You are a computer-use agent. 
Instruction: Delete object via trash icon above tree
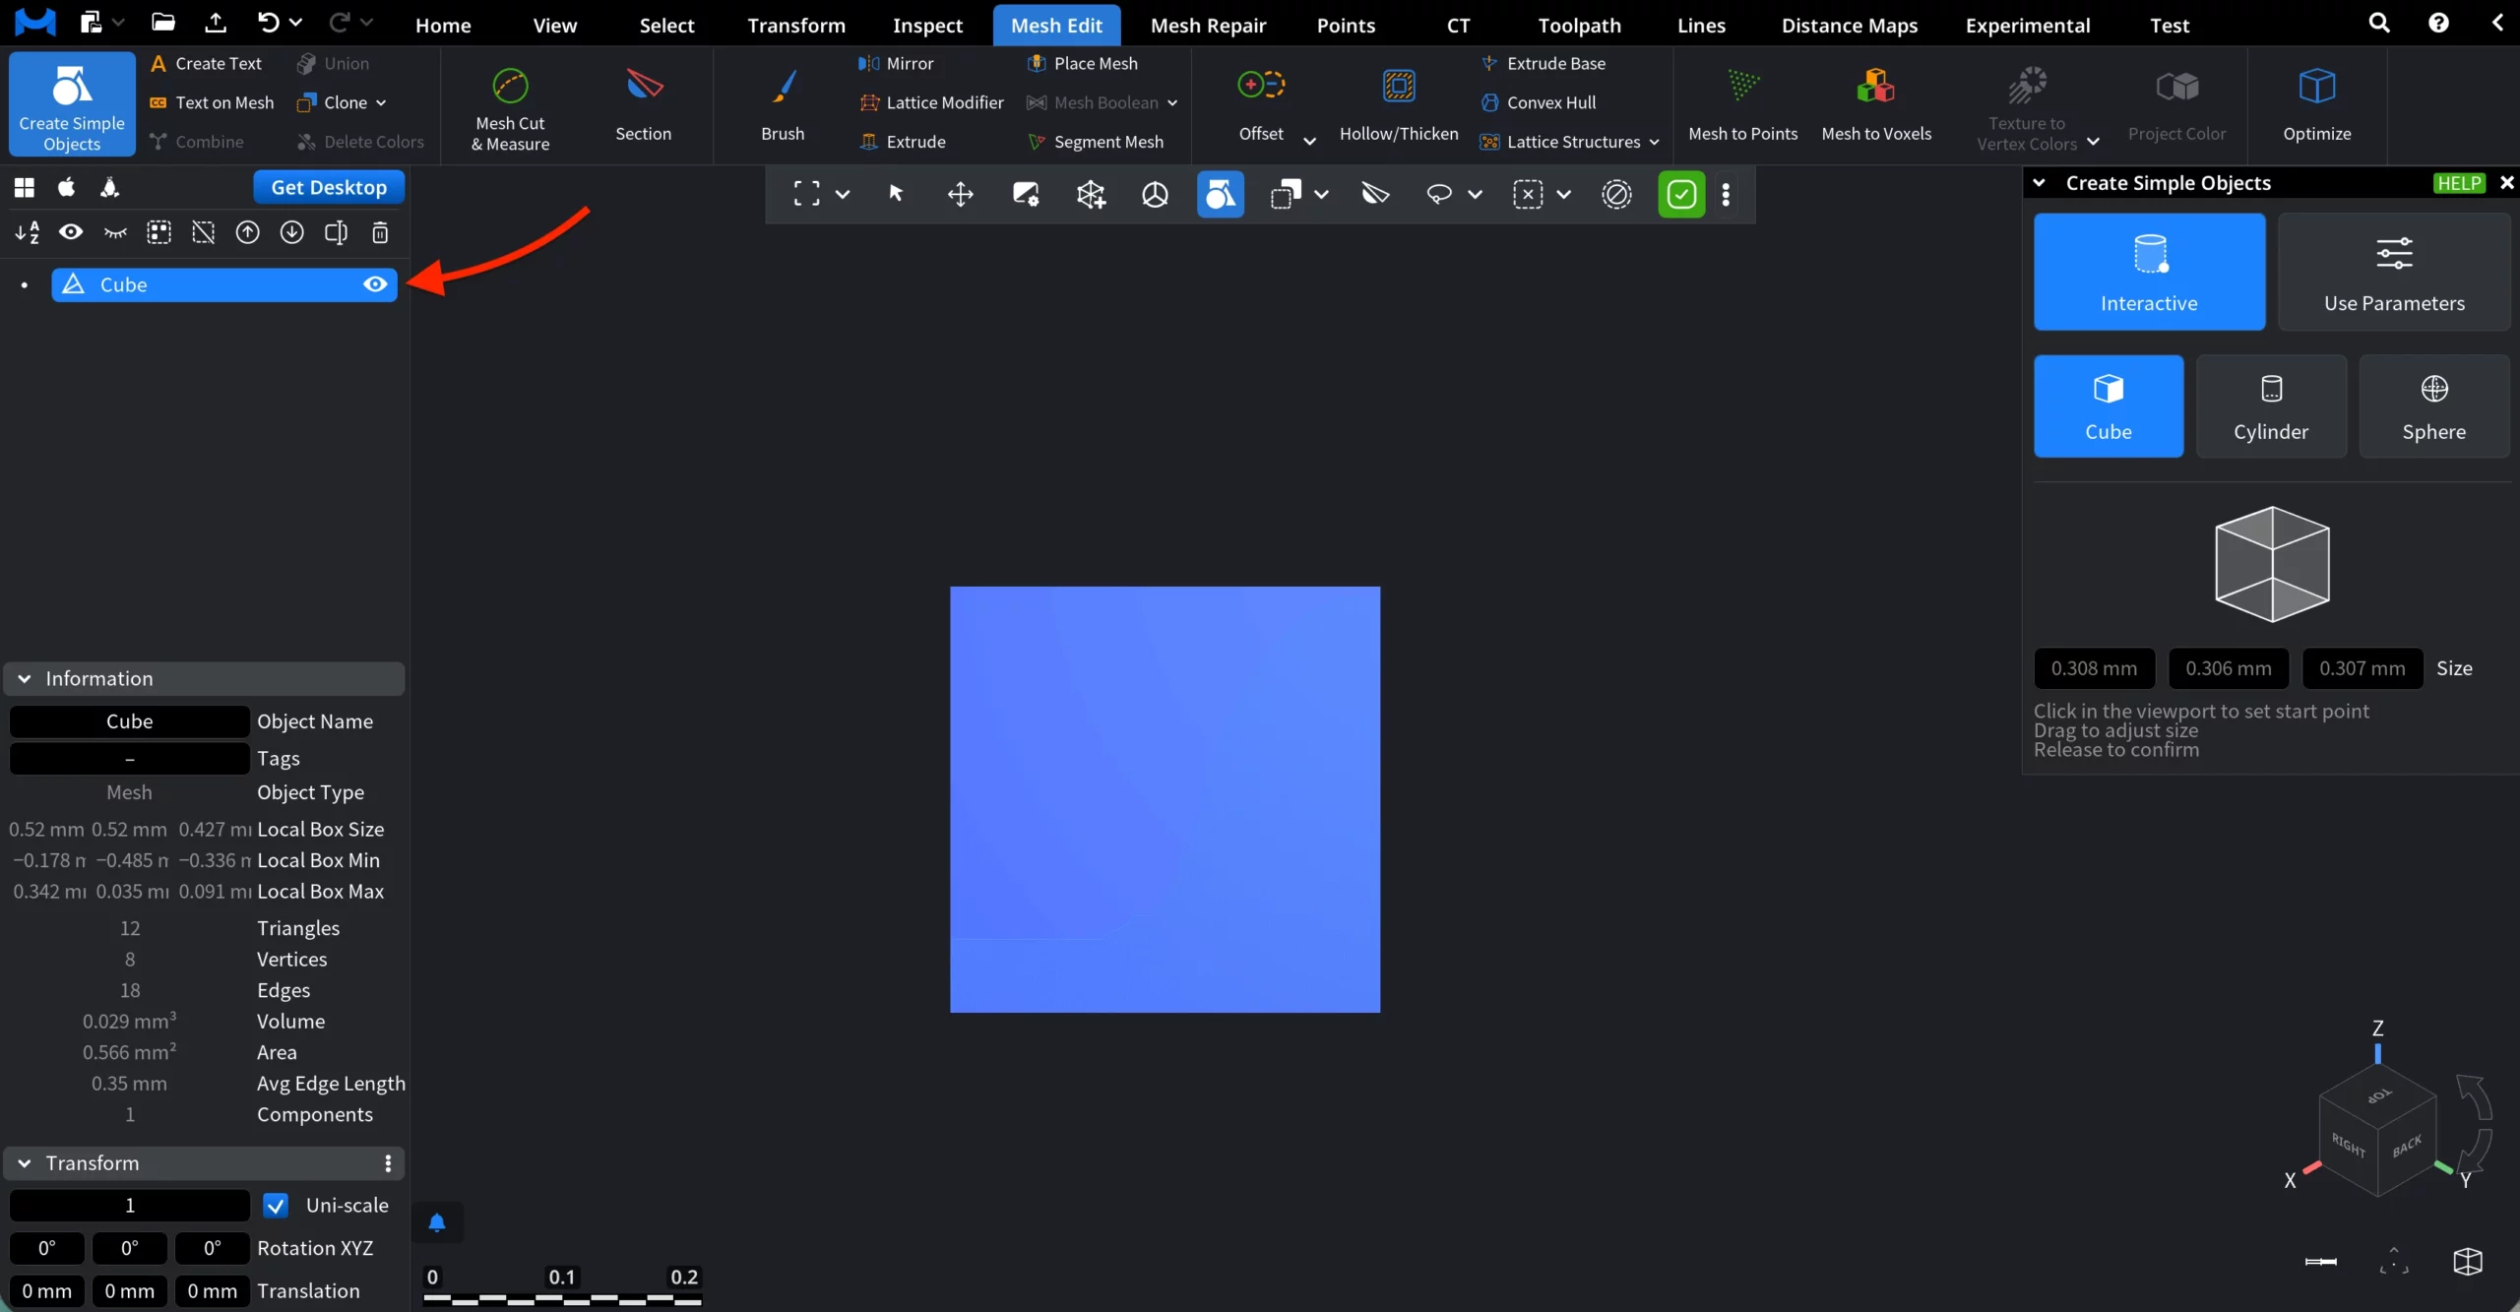point(379,232)
